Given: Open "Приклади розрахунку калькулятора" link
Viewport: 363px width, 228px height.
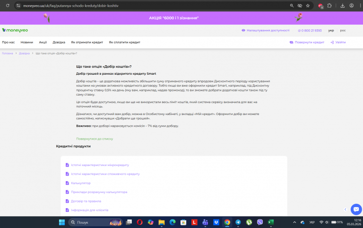Looking at the screenshot, I should pyautogui.click(x=99, y=192).
